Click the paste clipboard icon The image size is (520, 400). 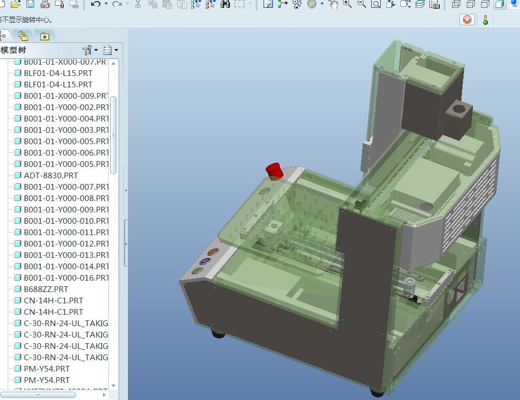(x=167, y=4)
